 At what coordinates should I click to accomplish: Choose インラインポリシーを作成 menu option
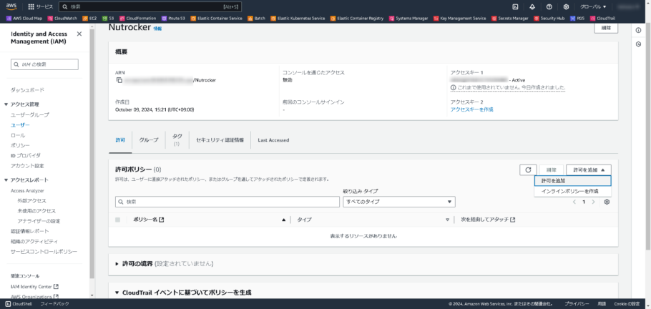(x=572, y=191)
